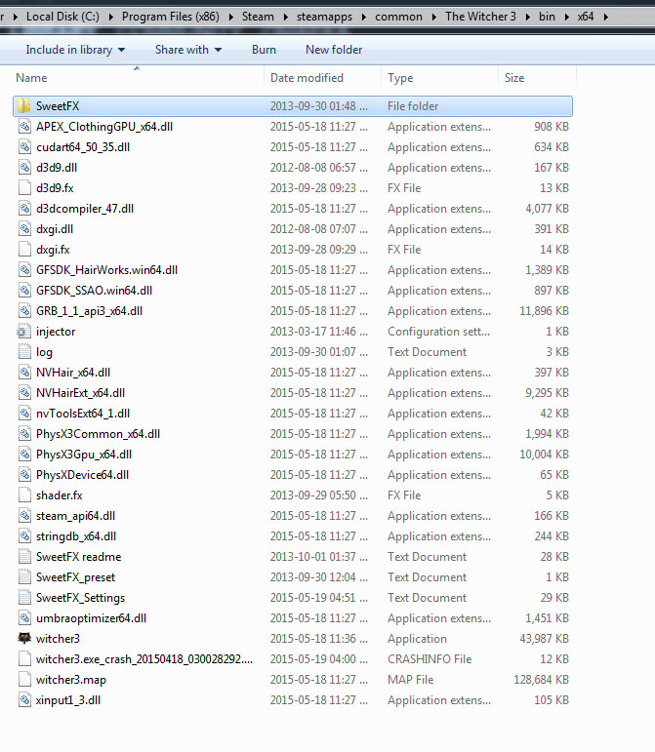
Task: Select the umbraoptimizer64.dll file icon
Action: click(24, 617)
